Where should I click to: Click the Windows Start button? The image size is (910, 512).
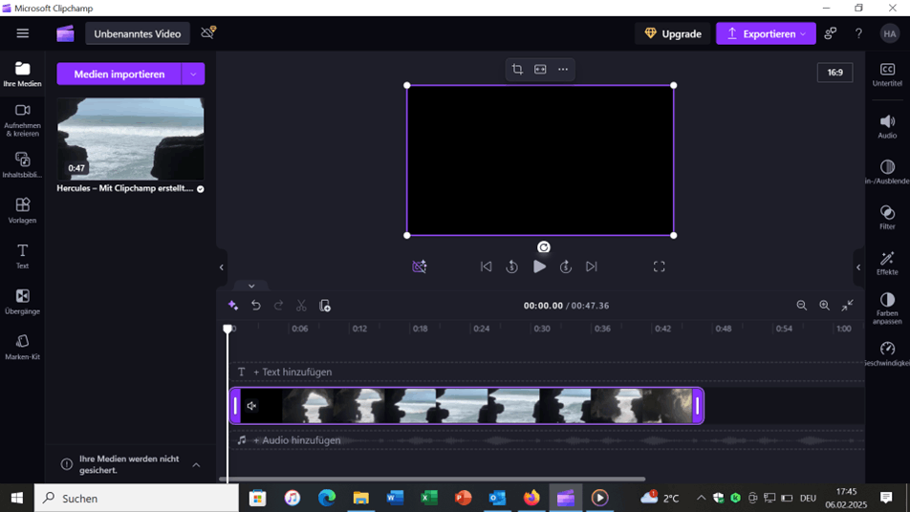pos(17,498)
